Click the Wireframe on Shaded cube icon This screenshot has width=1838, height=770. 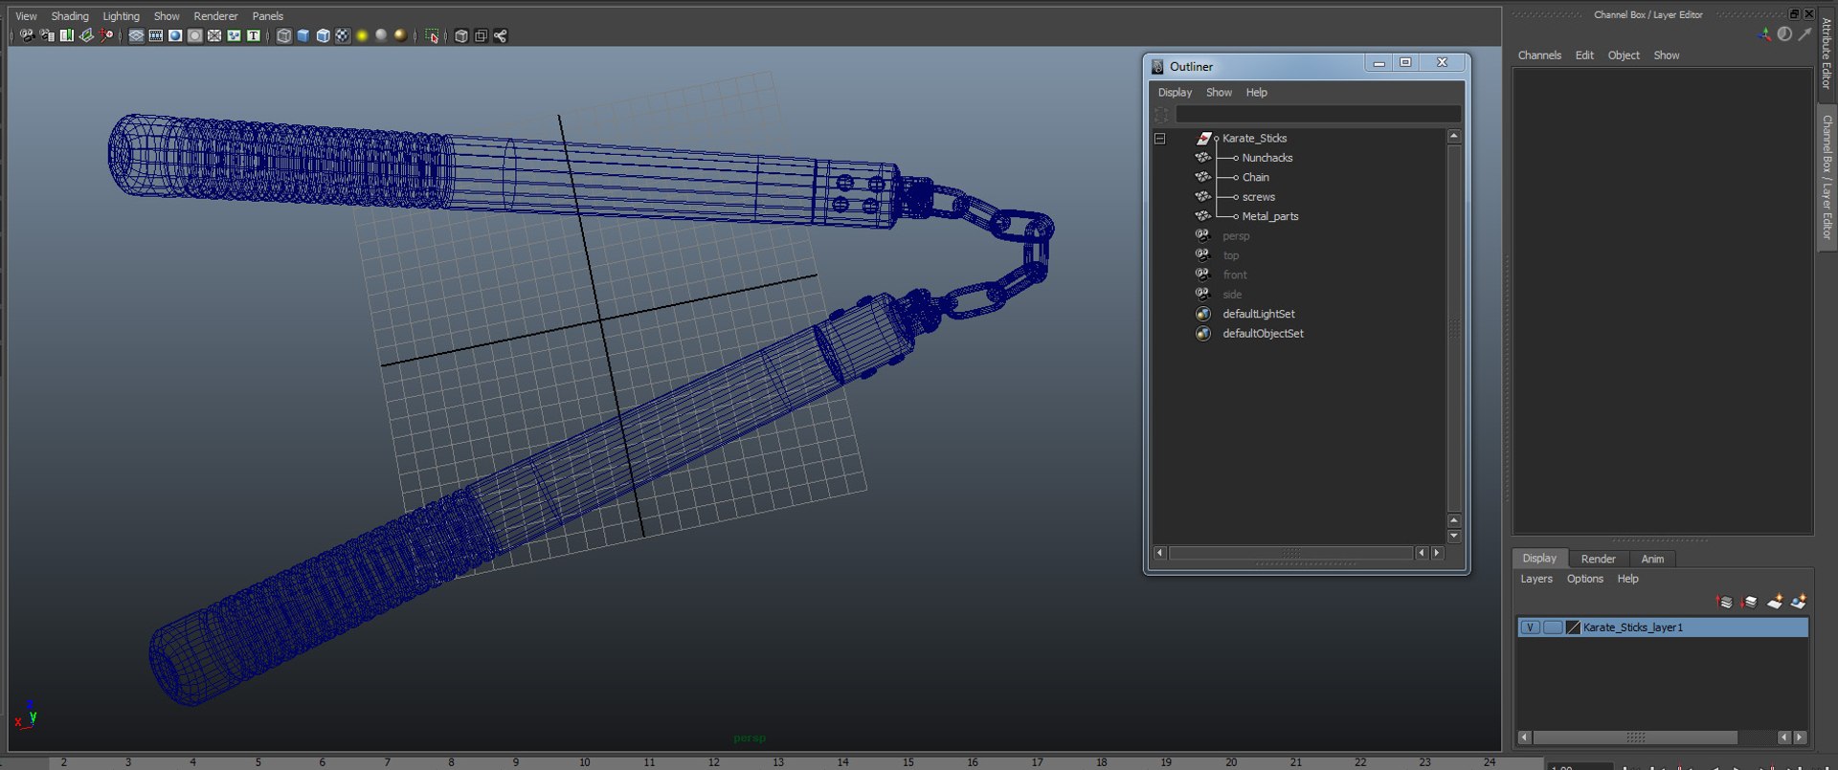pos(324,35)
